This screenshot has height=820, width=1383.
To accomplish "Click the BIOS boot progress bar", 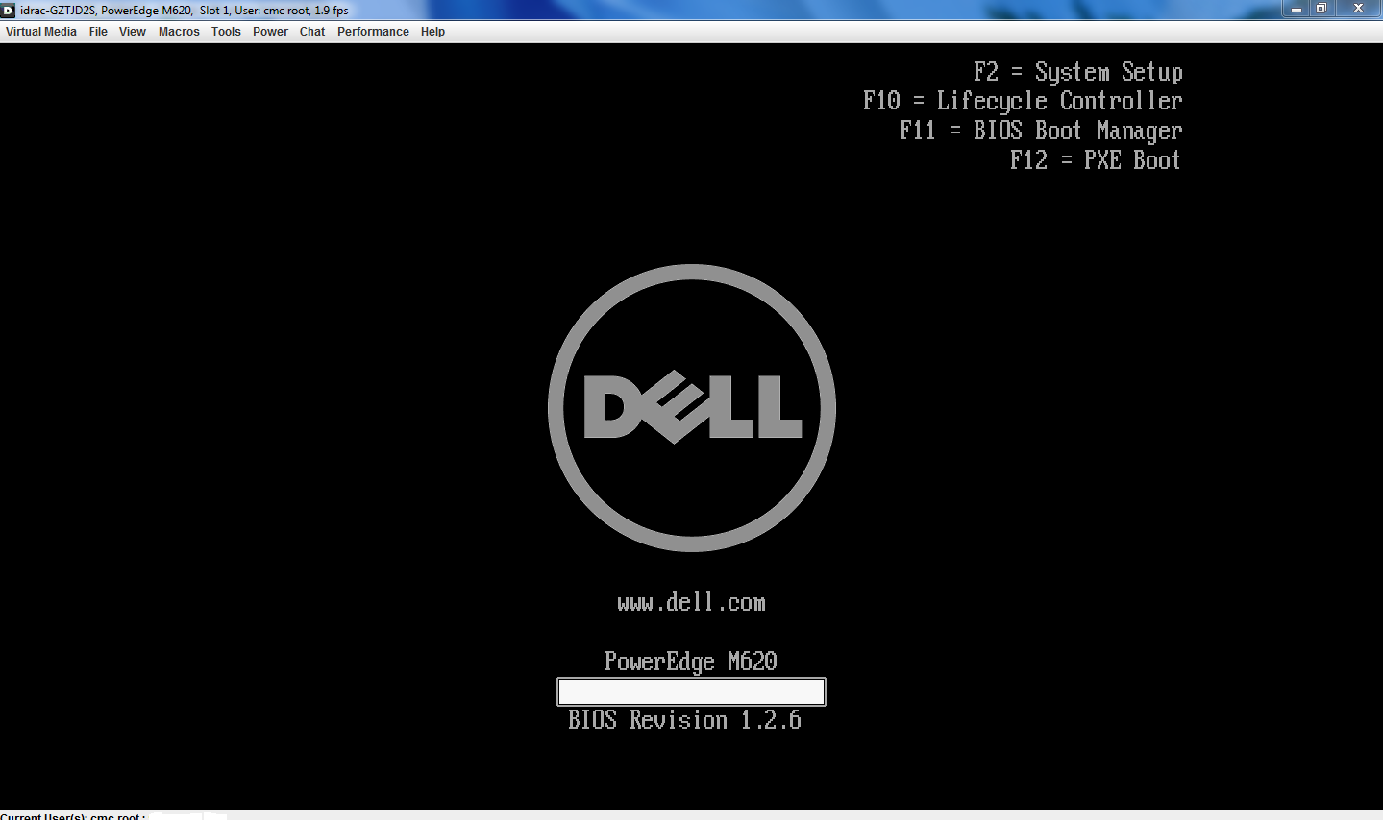I will coord(691,691).
